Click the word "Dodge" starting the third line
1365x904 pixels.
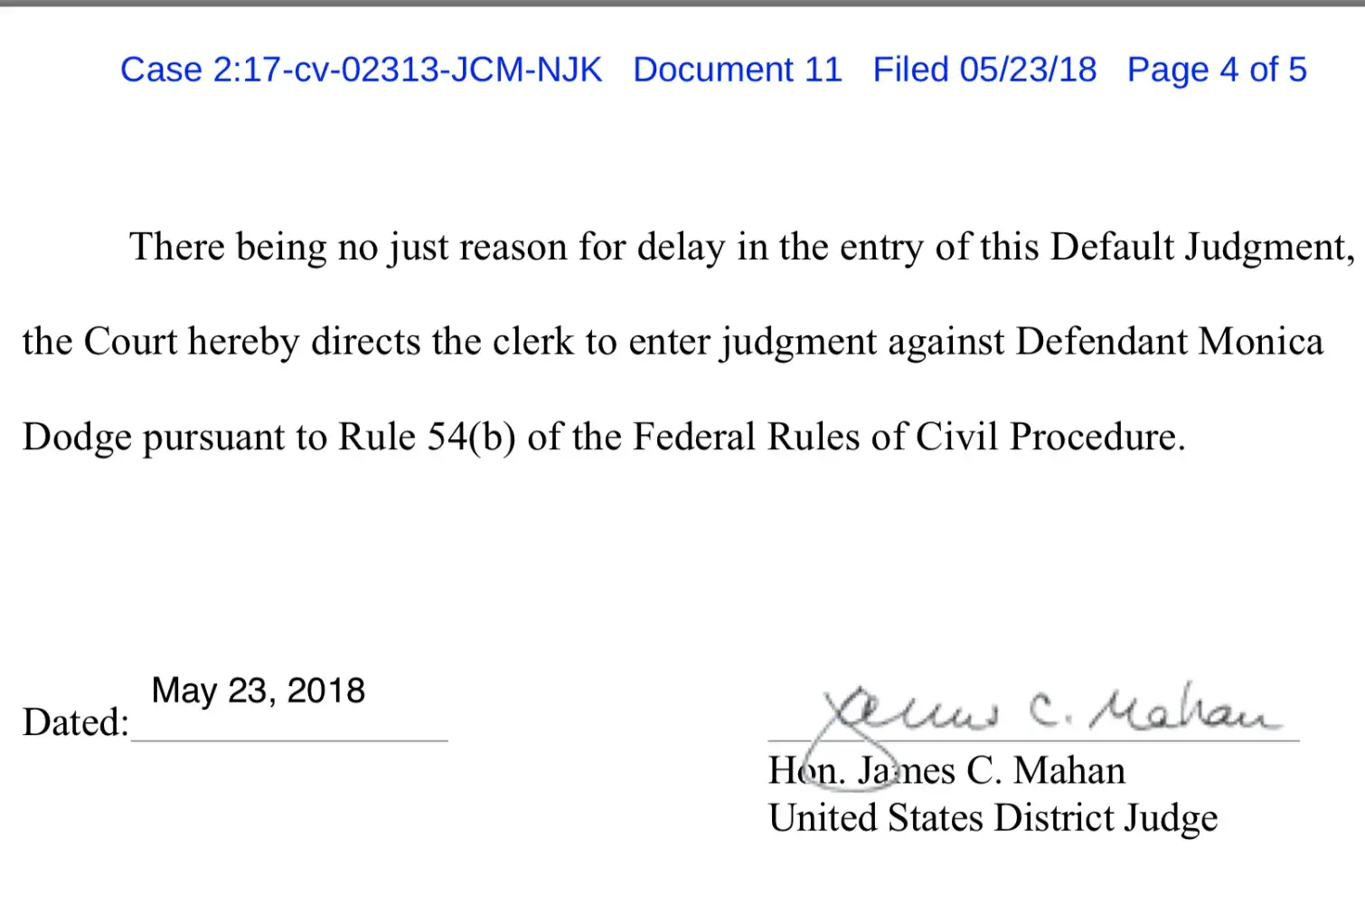tap(77, 437)
